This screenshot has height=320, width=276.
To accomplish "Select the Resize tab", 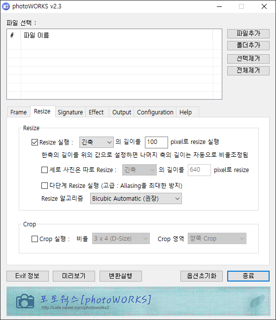I will coord(42,111).
